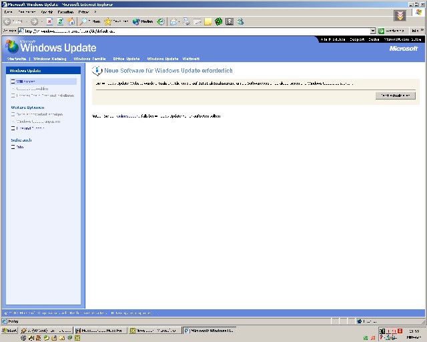Expand the address bar dropdown arrow

pyautogui.click(x=373, y=31)
